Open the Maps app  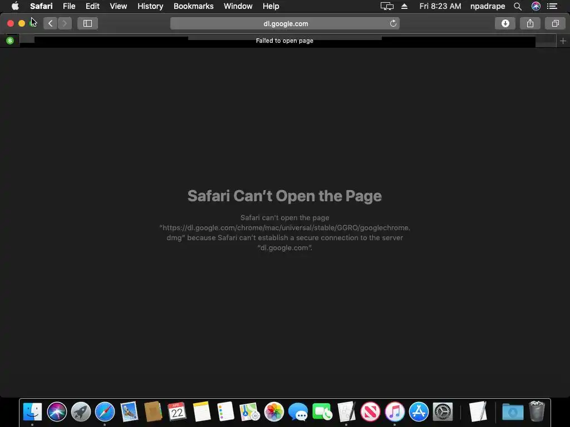click(249, 412)
